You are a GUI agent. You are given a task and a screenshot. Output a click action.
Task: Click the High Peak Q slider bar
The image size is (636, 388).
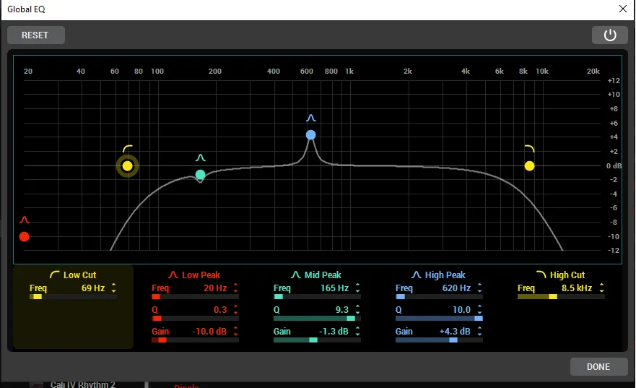(439, 319)
